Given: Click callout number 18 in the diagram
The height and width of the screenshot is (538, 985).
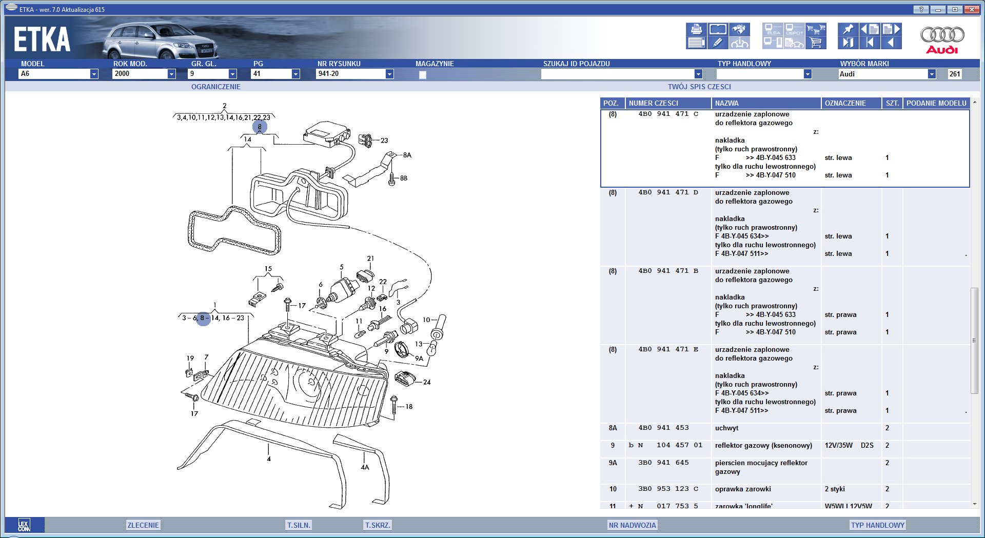Looking at the screenshot, I should [409, 407].
